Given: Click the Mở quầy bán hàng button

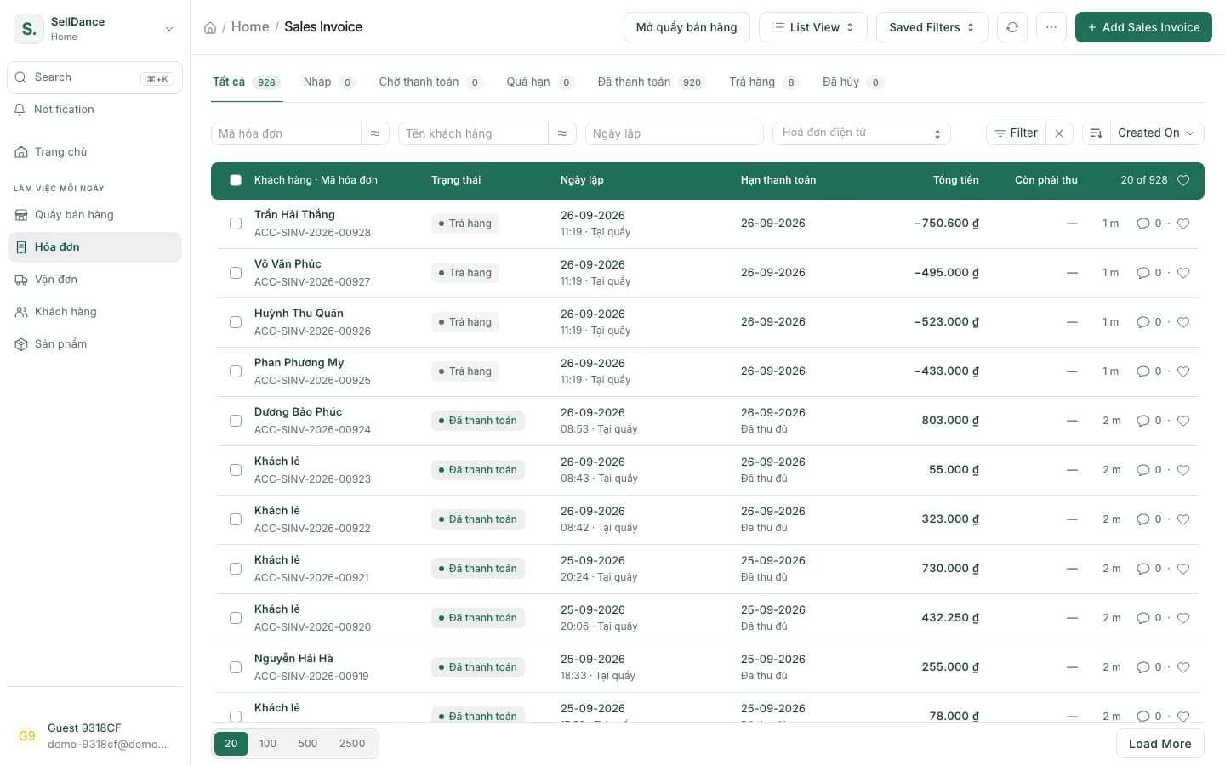Looking at the screenshot, I should [x=687, y=27].
